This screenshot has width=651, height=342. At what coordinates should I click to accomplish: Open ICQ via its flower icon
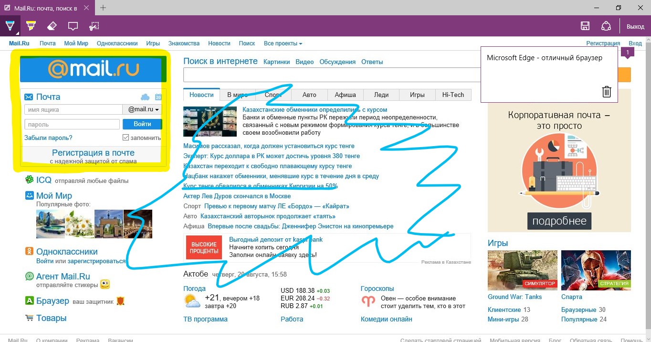click(29, 180)
